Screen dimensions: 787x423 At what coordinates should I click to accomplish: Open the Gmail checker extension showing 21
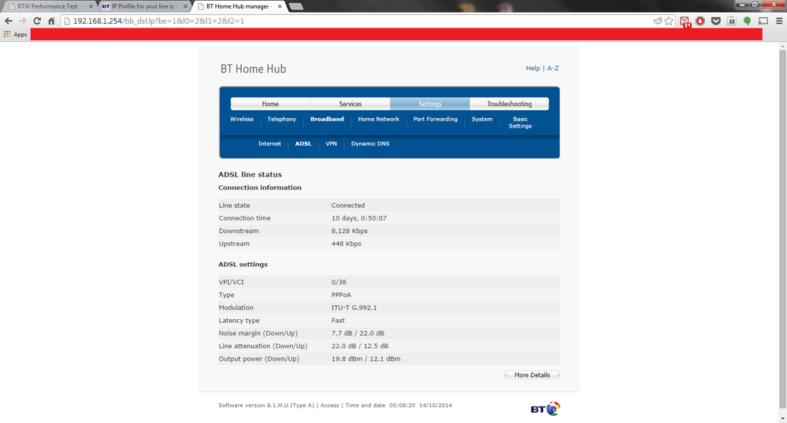point(685,21)
